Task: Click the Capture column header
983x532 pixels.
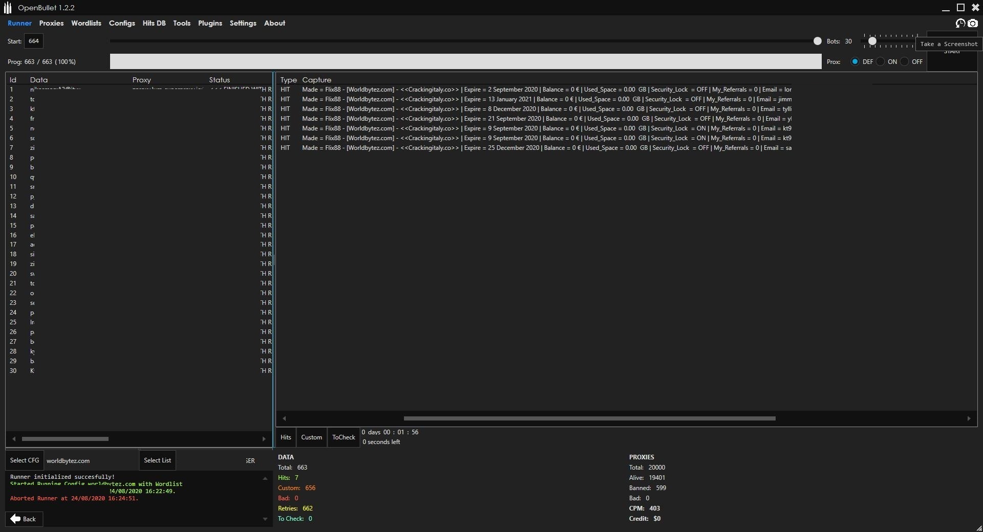Action: 316,80
